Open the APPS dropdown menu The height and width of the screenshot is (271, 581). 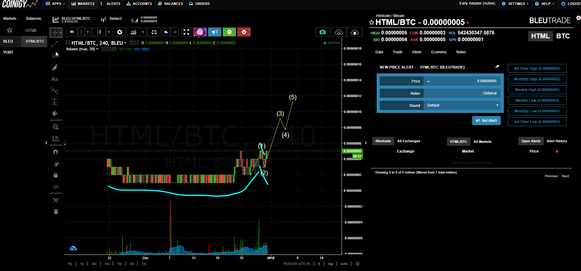pyautogui.click(x=56, y=4)
